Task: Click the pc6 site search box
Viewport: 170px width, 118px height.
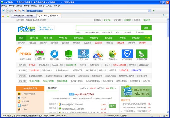Action: (x=109, y=28)
